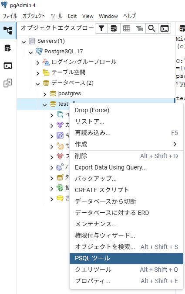The image size is (185, 294).
Task: Open the Query Tool toolbar icon
Action: [x=114, y=28]
